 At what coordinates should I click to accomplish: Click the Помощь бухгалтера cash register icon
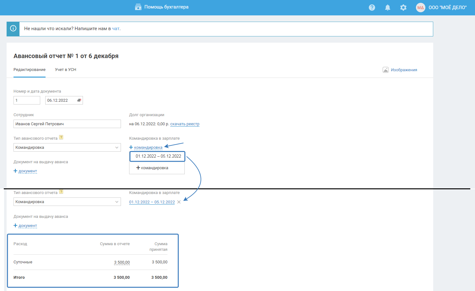(x=138, y=7)
